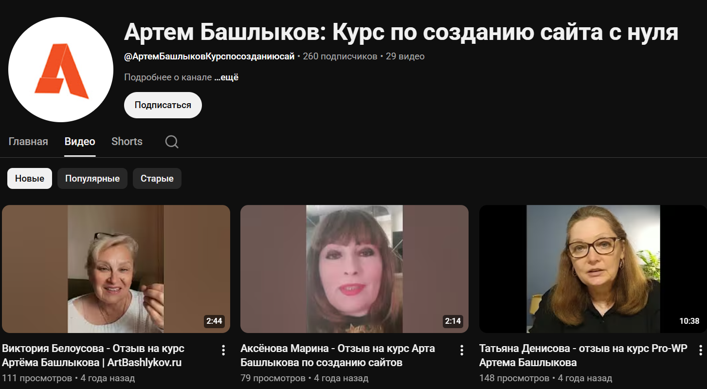Sort videos by Популярные chip
This screenshot has height=389, width=707.
point(92,179)
